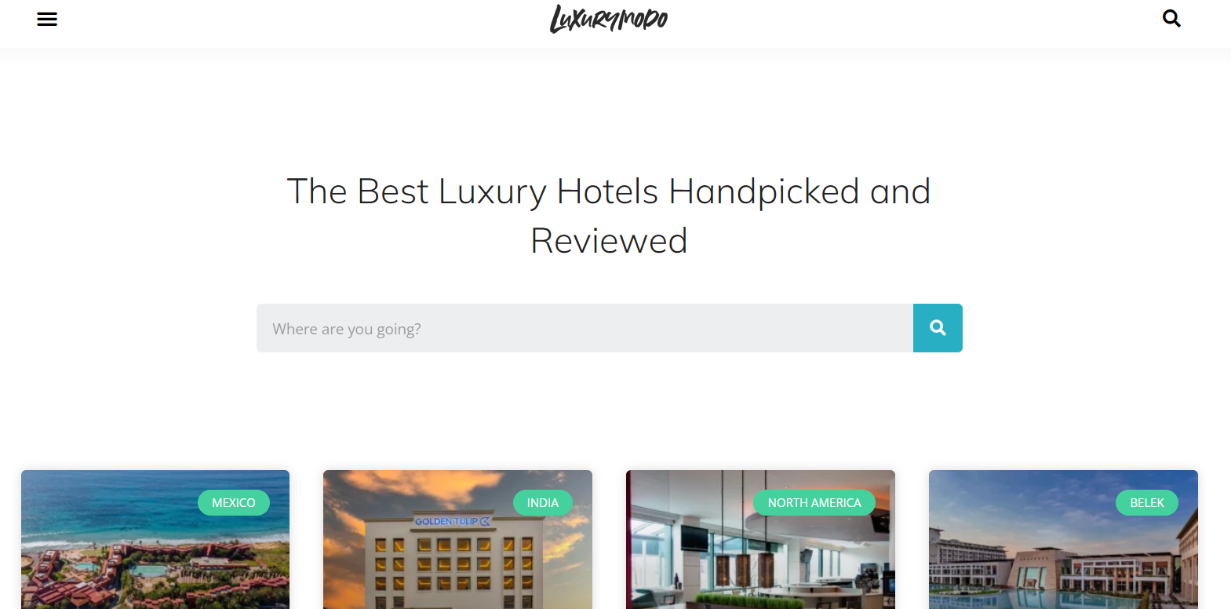1231x609 pixels.
Task: Focus the 'Where are you going?' field
Action: 585,328
